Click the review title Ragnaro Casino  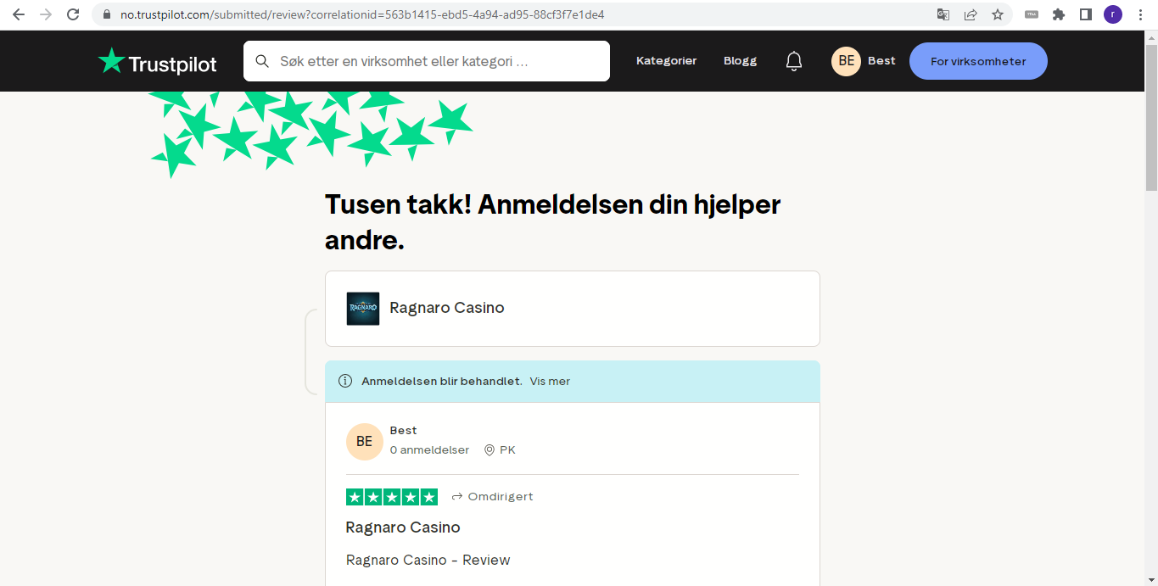pyautogui.click(x=403, y=527)
